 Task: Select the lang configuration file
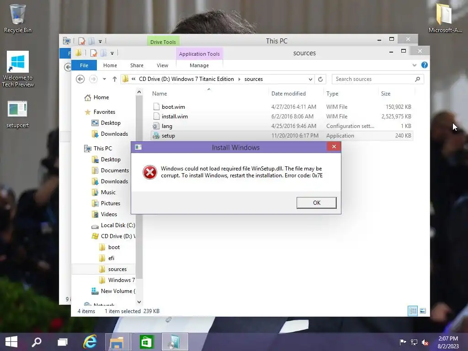[282, 126]
